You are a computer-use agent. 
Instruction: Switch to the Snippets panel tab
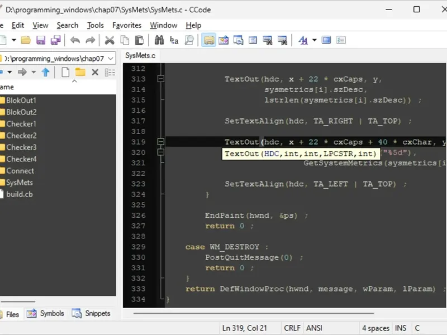coord(91,314)
